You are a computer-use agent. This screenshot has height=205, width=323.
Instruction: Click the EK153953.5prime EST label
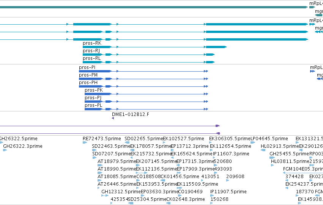click(x=157, y=185)
